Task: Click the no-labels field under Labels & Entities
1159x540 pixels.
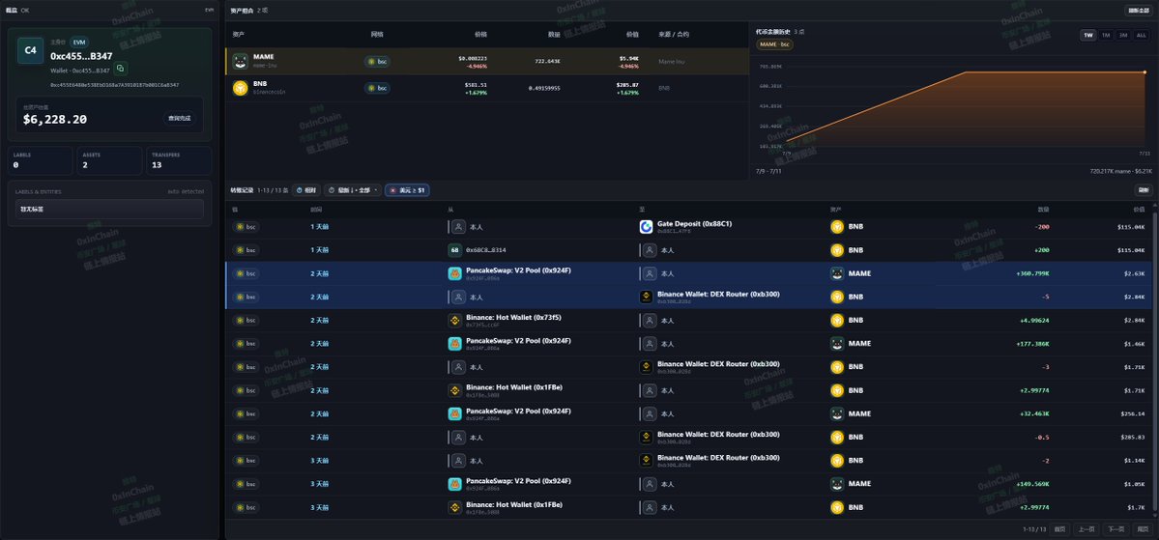Action: click(x=109, y=209)
